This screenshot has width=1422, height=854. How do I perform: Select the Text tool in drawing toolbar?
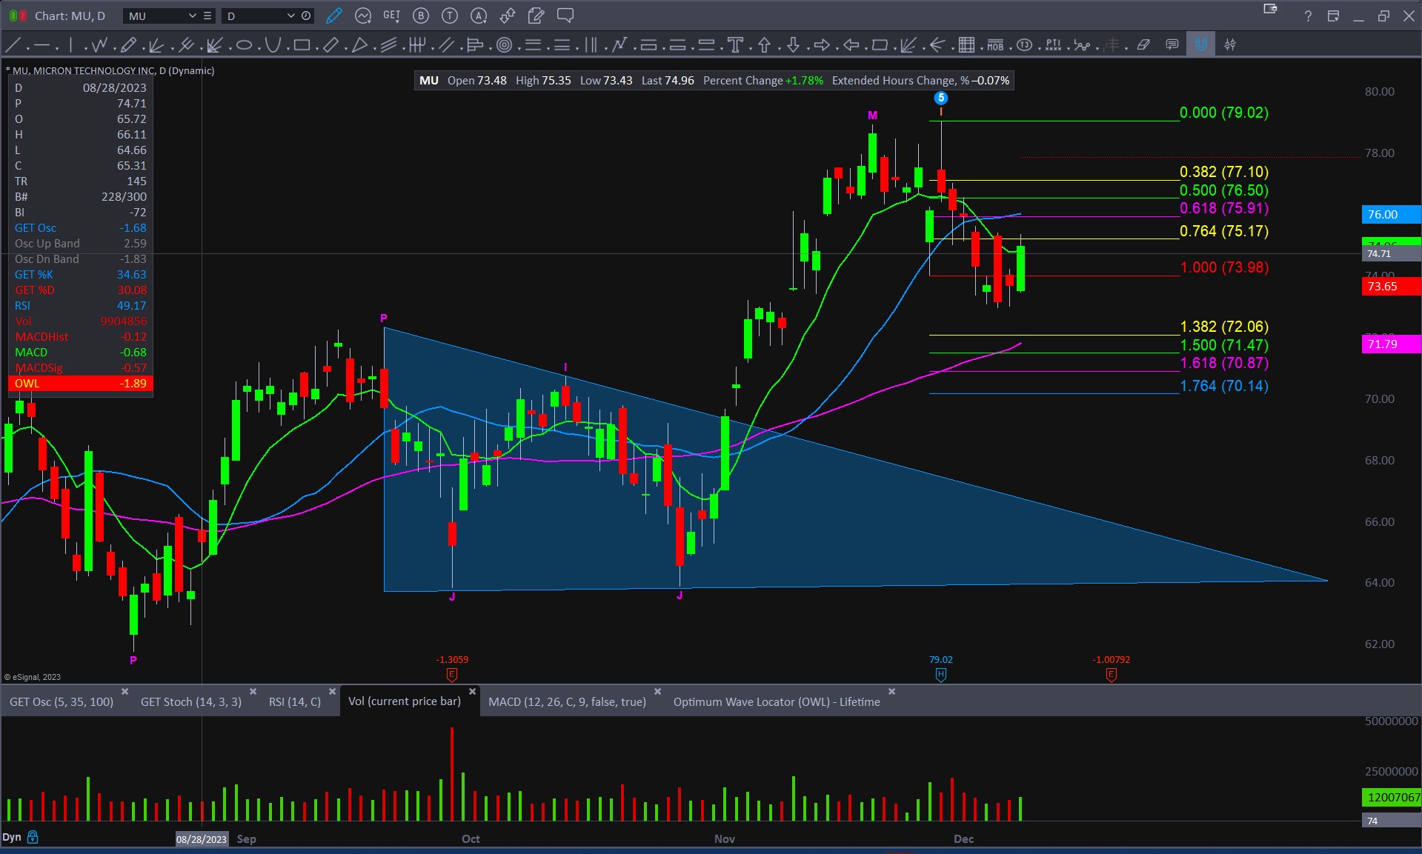pyautogui.click(x=735, y=45)
